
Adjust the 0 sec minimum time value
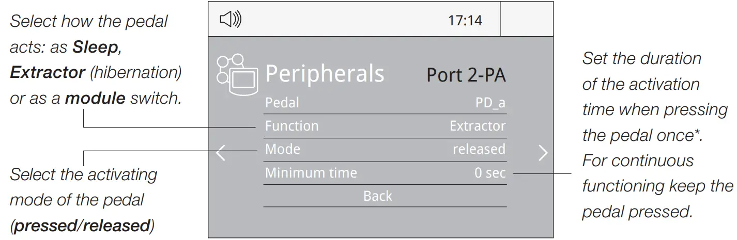point(489,172)
